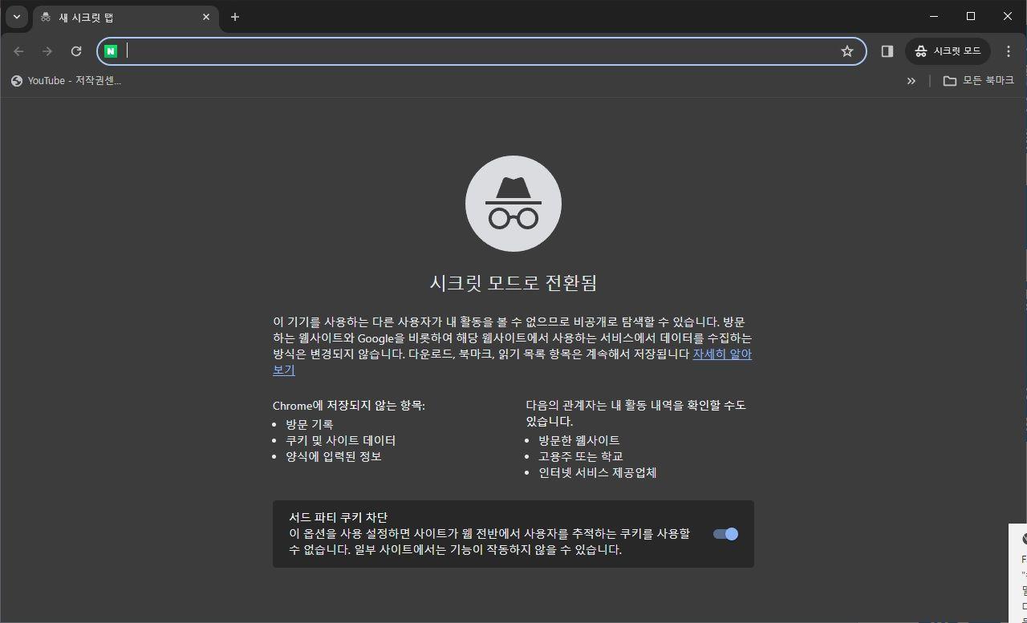Click the 양식에 입력된 정보 list item
Image resolution: width=1027 pixels, height=623 pixels.
point(334,456)
